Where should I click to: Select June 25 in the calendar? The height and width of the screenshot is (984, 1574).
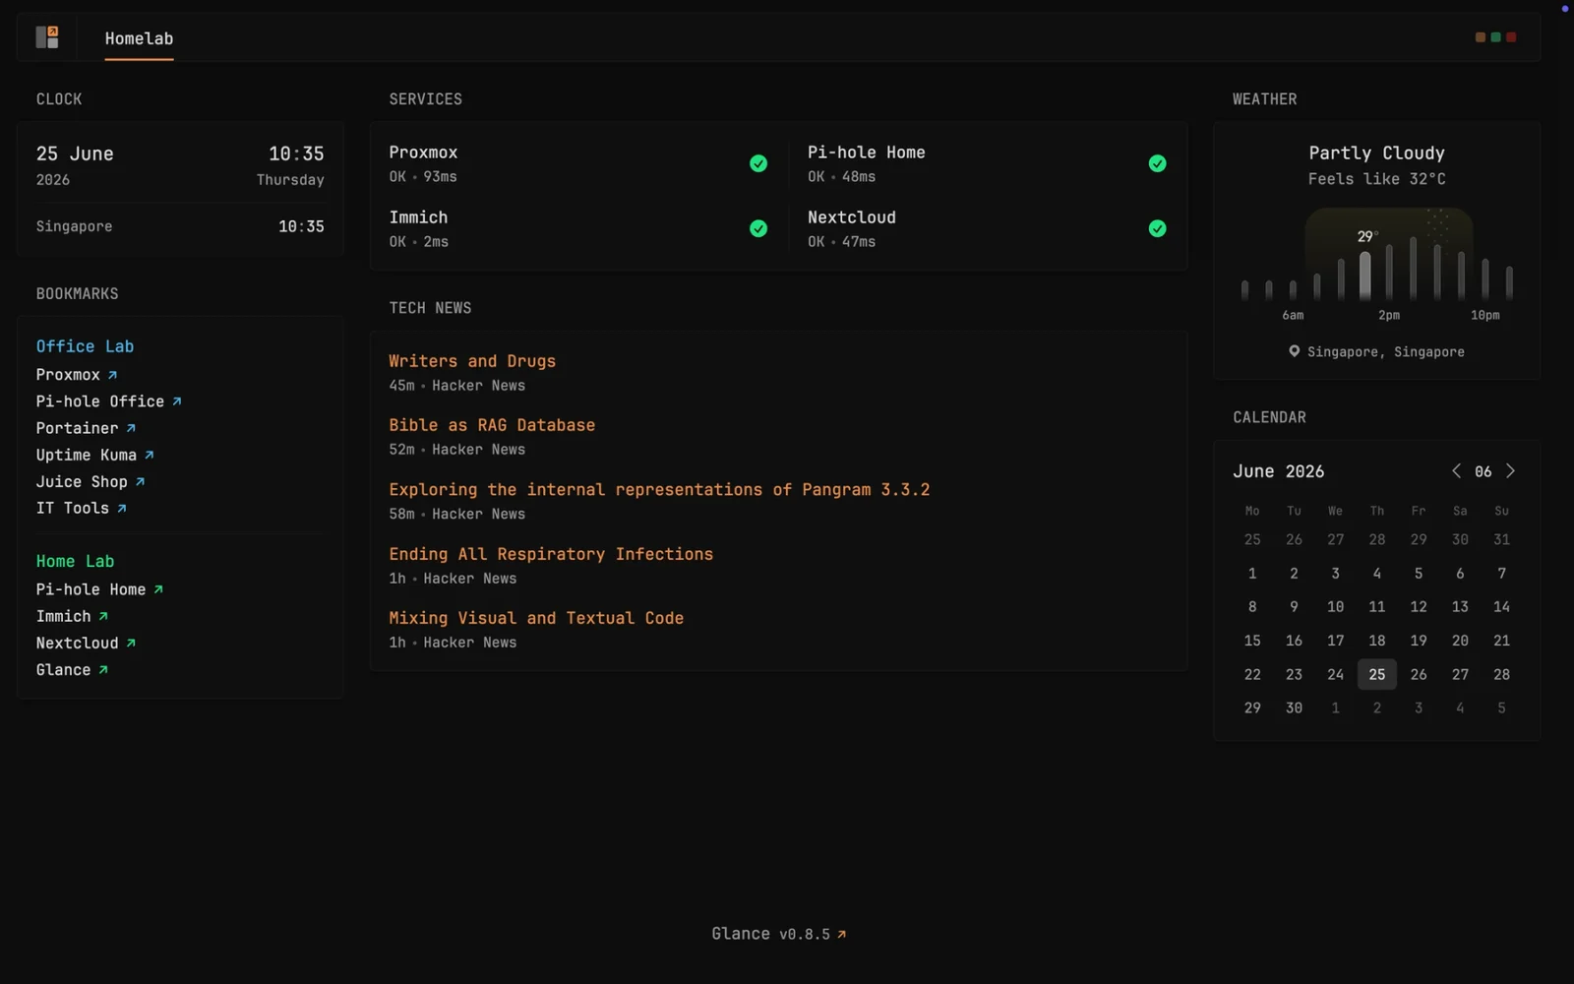(1377, 674)
